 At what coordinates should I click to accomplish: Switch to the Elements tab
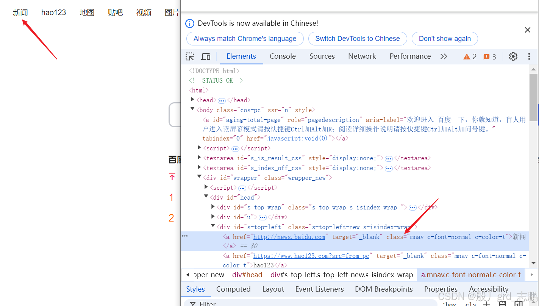241,56
